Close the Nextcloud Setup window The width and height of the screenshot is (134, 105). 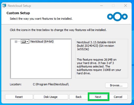pos(126,6)
